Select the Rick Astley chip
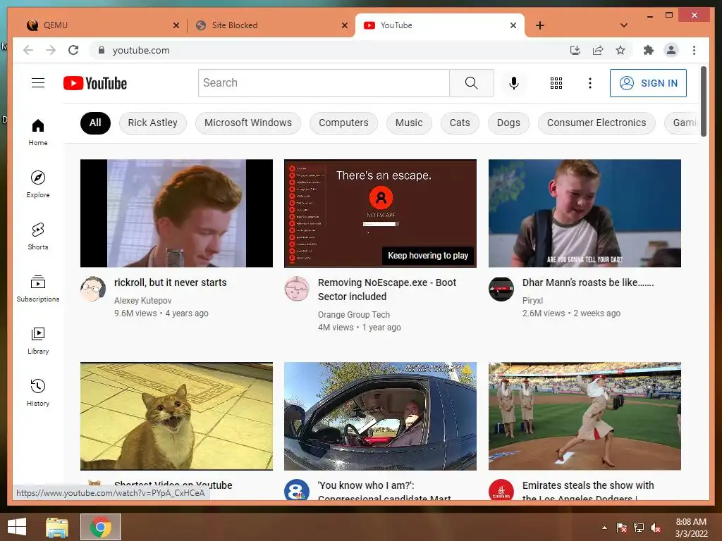 152,123
